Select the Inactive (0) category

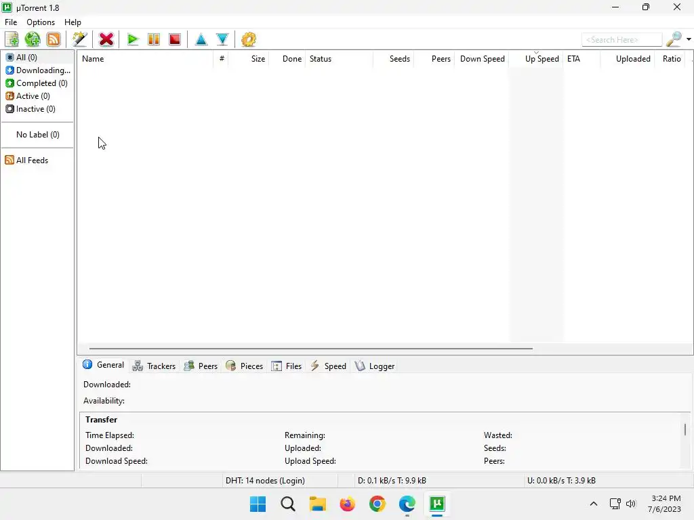click(x=37, y=108)
